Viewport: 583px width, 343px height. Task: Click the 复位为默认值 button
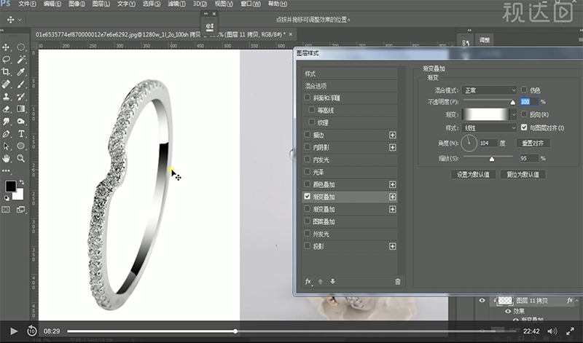point(523,174)
